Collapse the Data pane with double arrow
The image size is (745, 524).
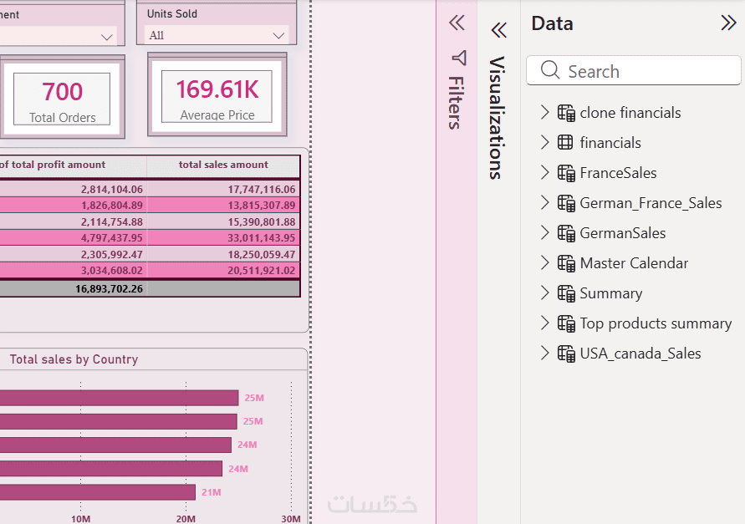click(x=728, y=23)
